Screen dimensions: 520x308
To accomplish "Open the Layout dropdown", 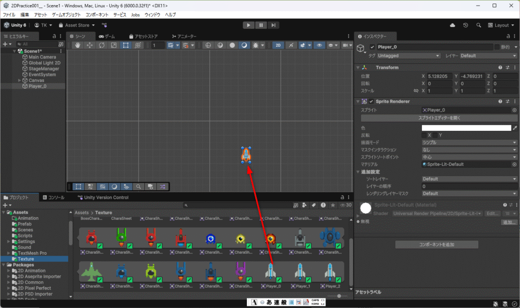I will click(501, 25).
